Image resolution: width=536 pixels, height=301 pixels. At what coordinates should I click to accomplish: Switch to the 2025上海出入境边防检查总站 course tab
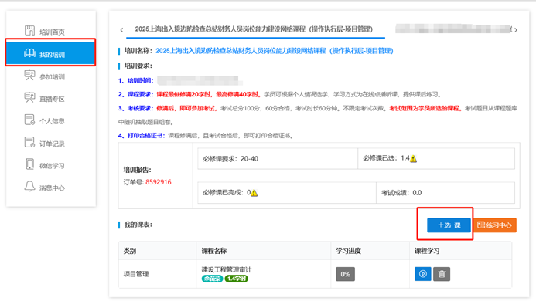254,29
